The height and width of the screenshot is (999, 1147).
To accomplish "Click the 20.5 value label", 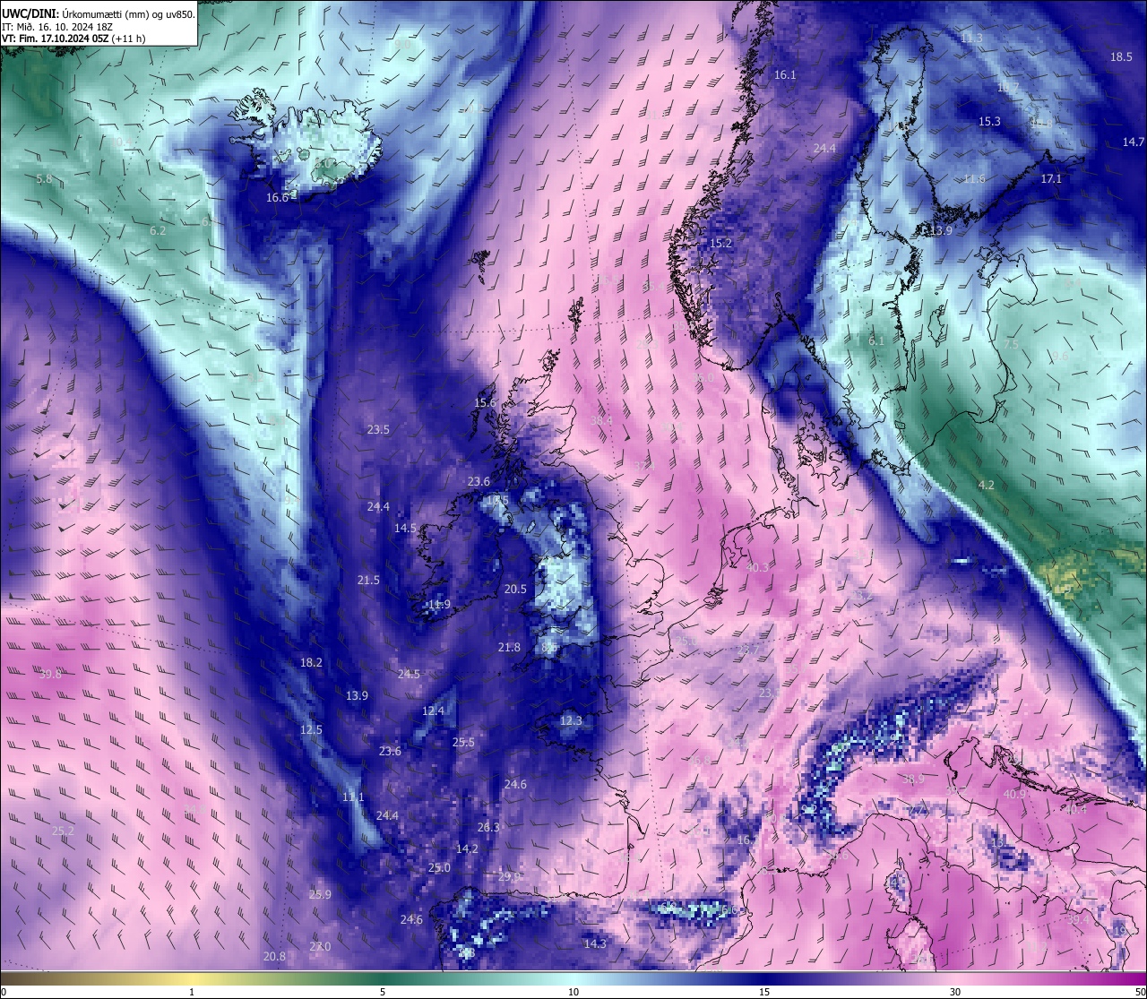I will pos(515,589).
